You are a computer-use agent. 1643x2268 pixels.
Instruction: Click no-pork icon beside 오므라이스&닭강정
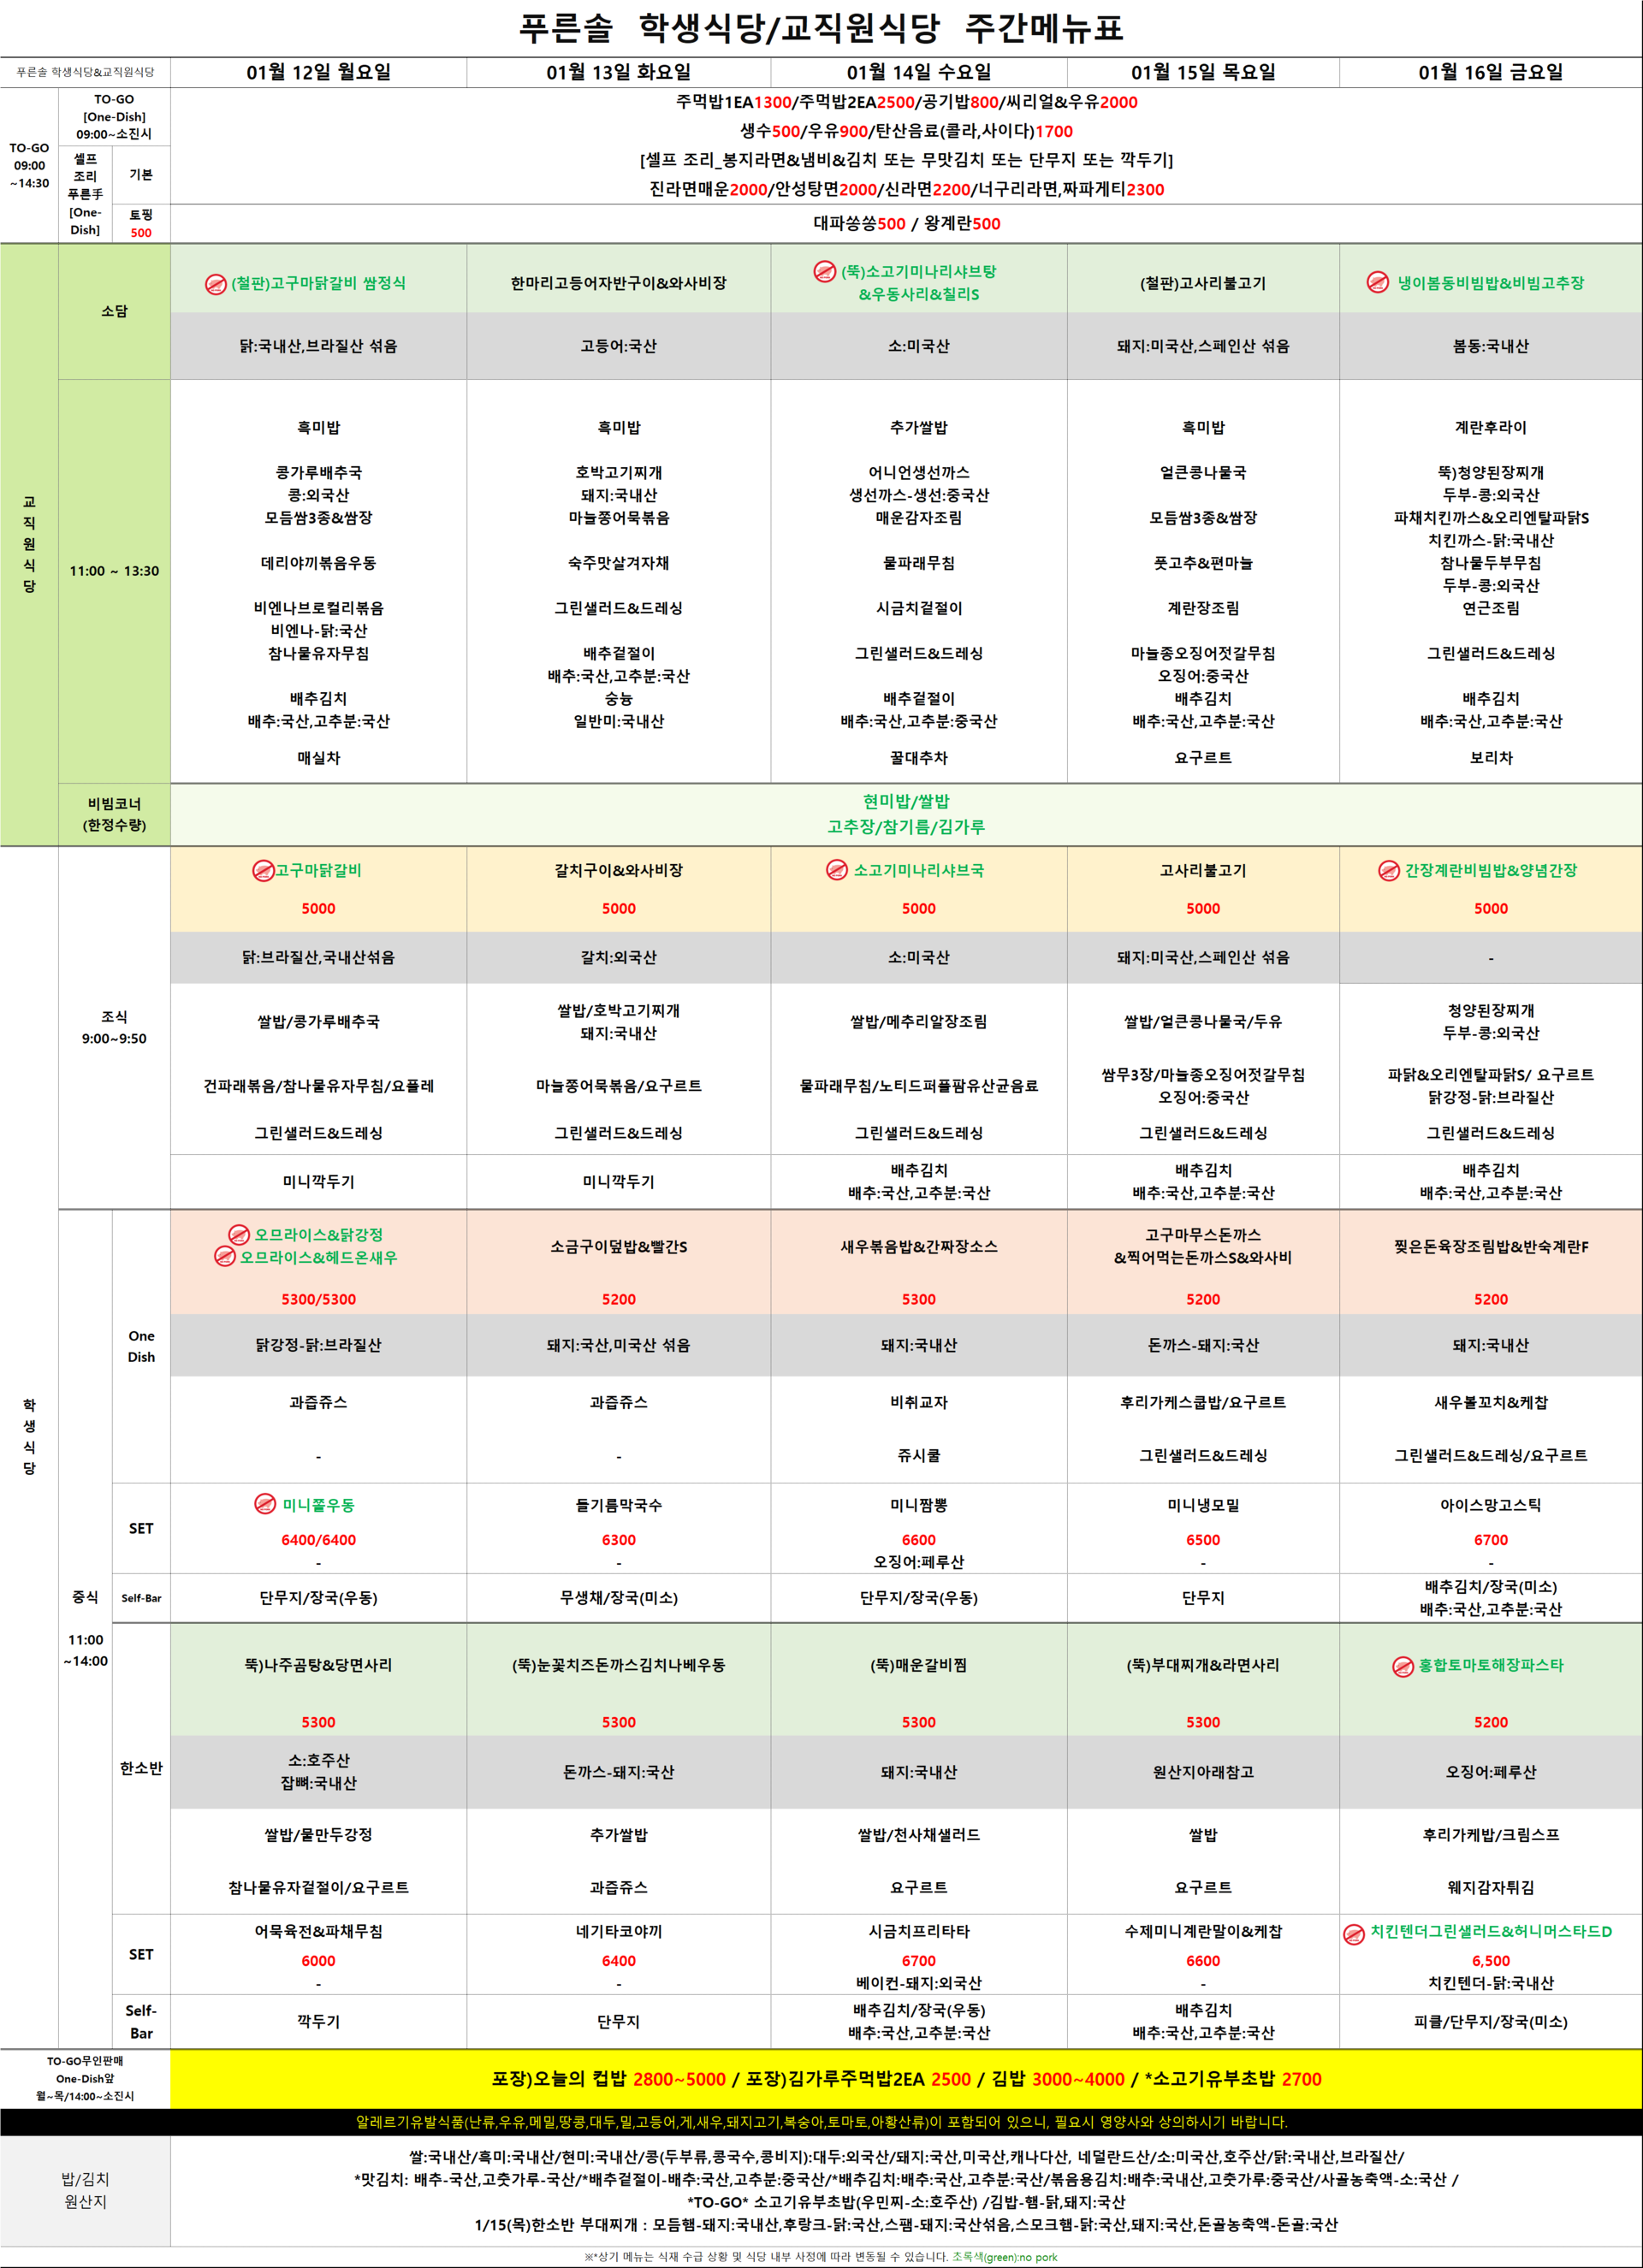(239, 1235)
